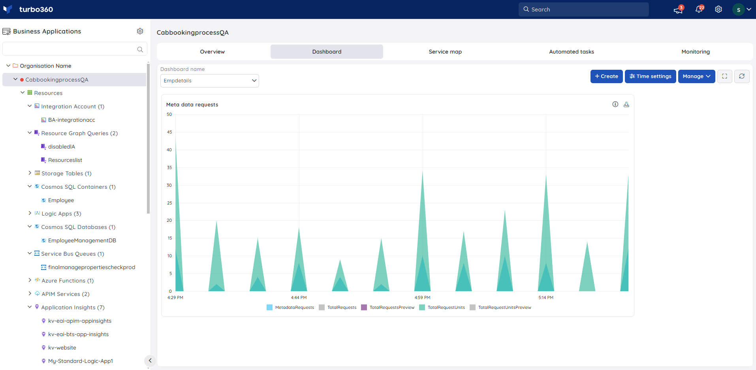Collapse the Organisation Name node

pyautogui.click(x=8, y=66)
